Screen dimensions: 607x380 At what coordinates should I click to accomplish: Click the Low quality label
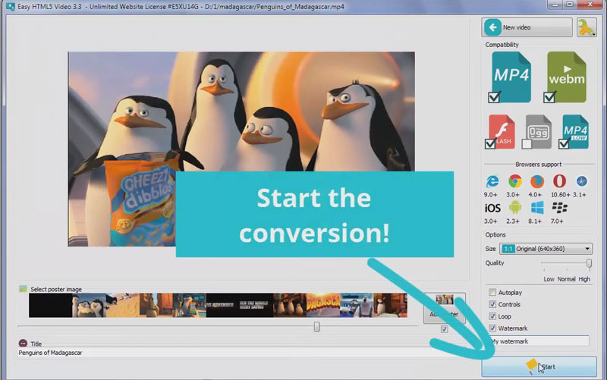pos(549,279)
